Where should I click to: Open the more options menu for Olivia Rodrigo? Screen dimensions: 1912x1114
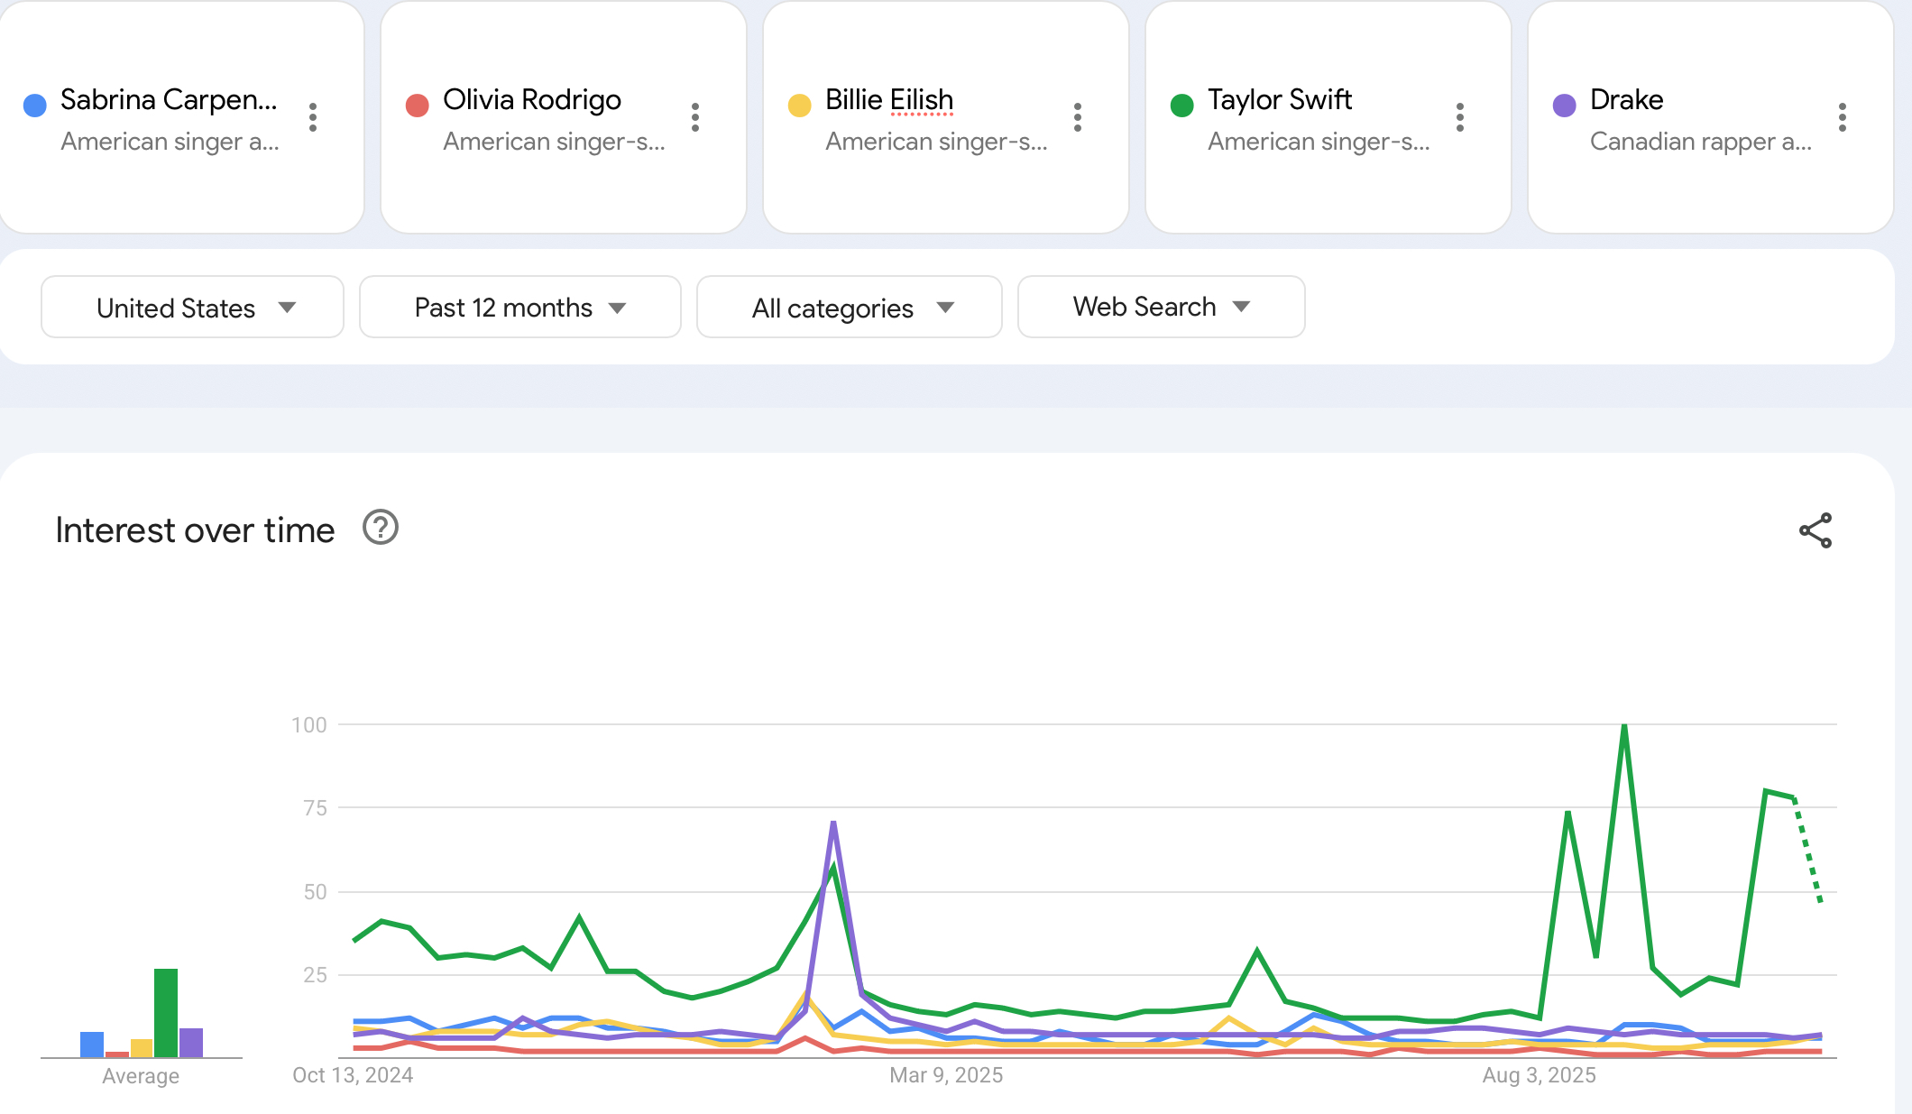pyautogui.click(x=695, y=117)
